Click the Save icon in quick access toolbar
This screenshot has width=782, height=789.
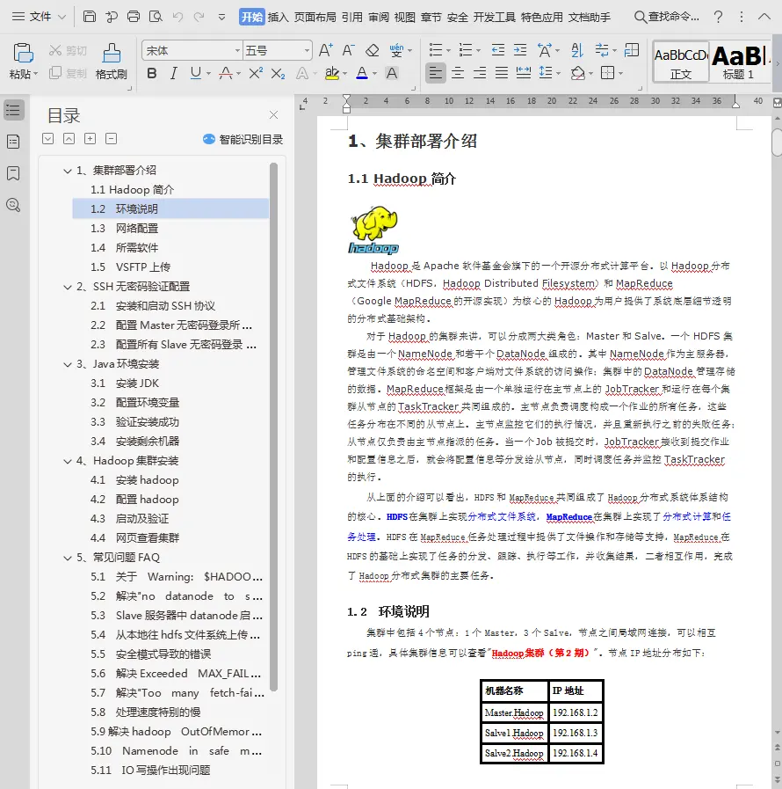pyautogui.click(x=90, y=17)
